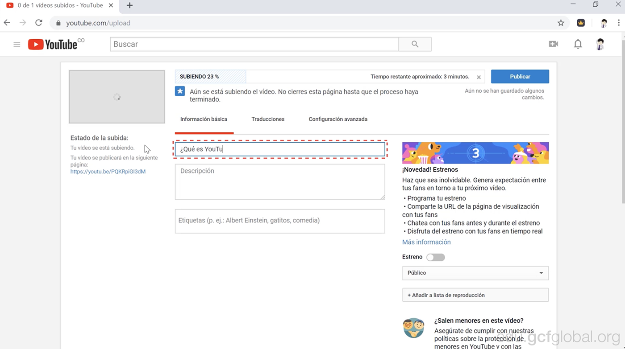Open the Configuración avanzada tab

pos(338,119)
